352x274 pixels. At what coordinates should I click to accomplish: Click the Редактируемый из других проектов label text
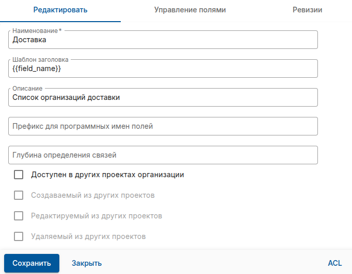point(97,216)
